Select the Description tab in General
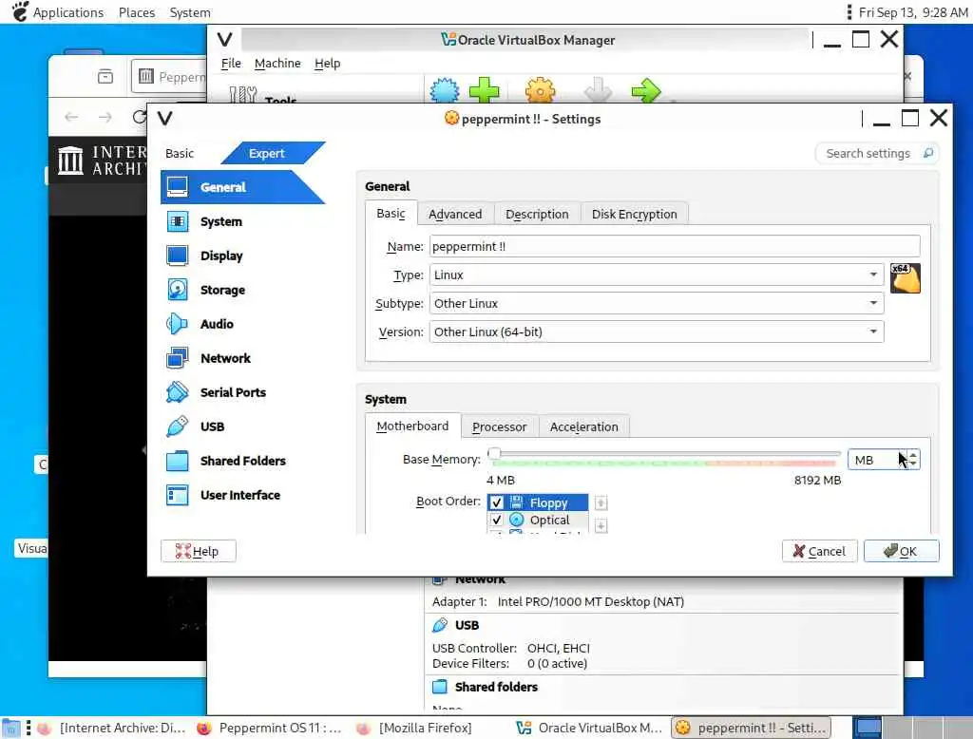 (537, 214)
